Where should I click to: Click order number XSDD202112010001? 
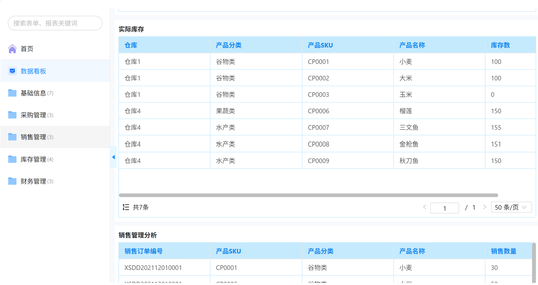tap(164, 268)
